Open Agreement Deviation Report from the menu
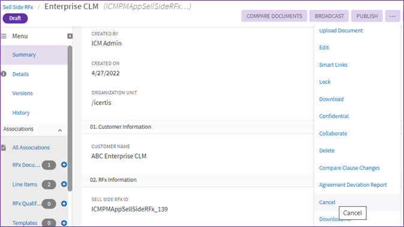The width and height of the screenshot is (404, 227). (x=353, y=185)
